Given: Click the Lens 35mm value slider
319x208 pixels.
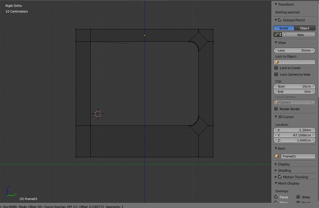Looking at the screenshot, I should 294,50.
